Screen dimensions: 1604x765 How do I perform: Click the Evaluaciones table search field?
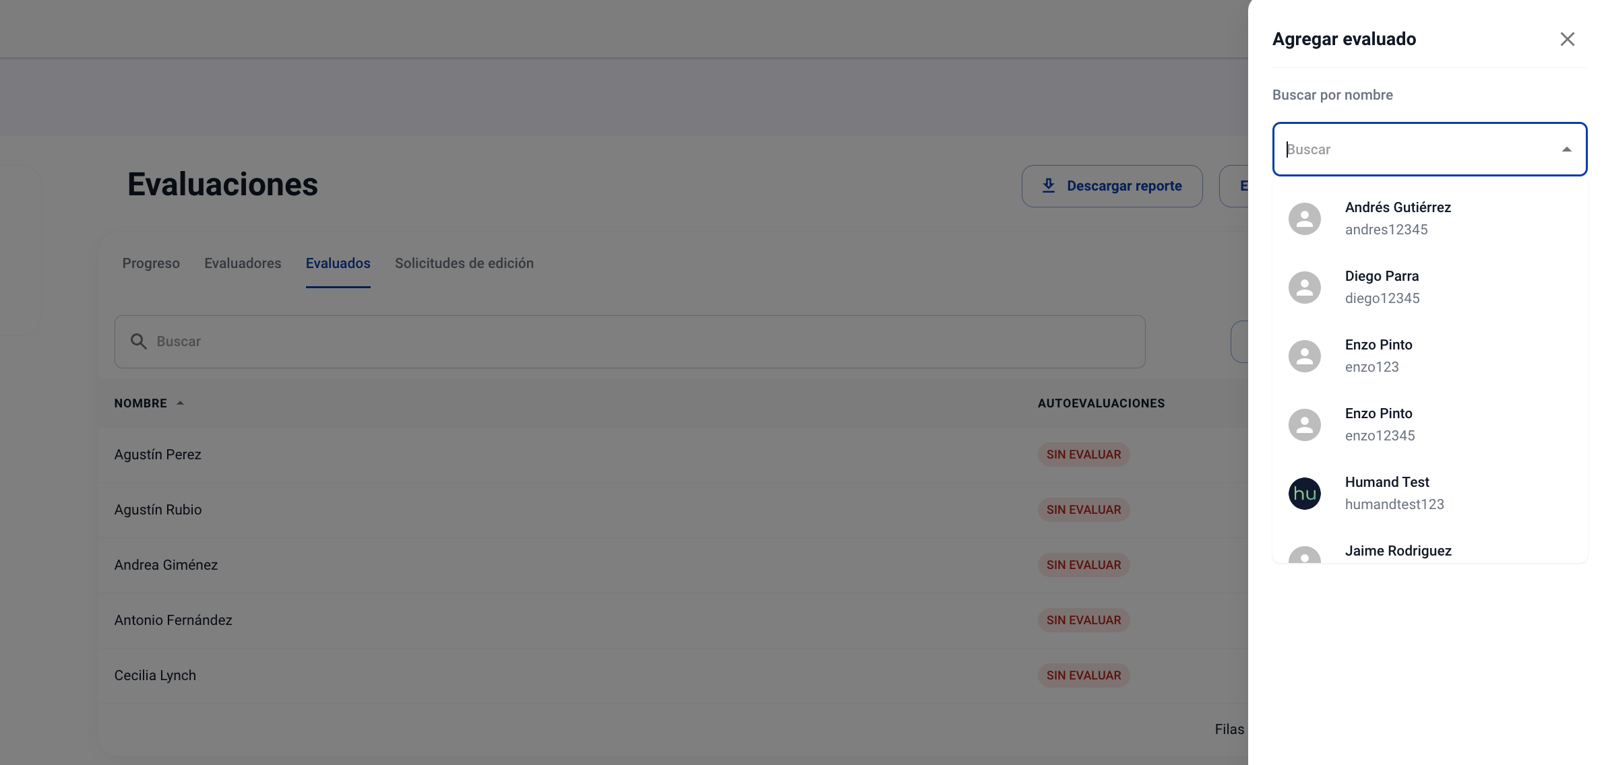tap(629, 341)
